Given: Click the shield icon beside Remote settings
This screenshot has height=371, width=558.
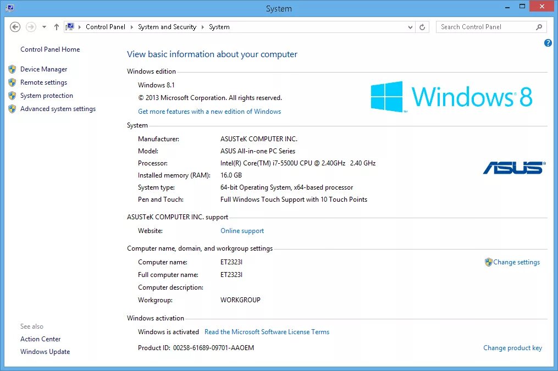Looking at the screenshot, I should (x=12, y=82).
